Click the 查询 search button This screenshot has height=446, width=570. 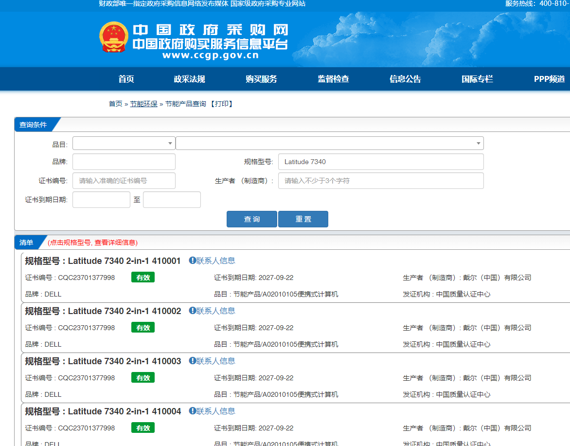(x=252, y=219)
